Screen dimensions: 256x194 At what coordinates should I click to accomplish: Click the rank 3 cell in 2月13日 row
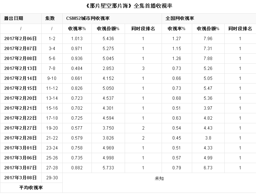[143, 68]
